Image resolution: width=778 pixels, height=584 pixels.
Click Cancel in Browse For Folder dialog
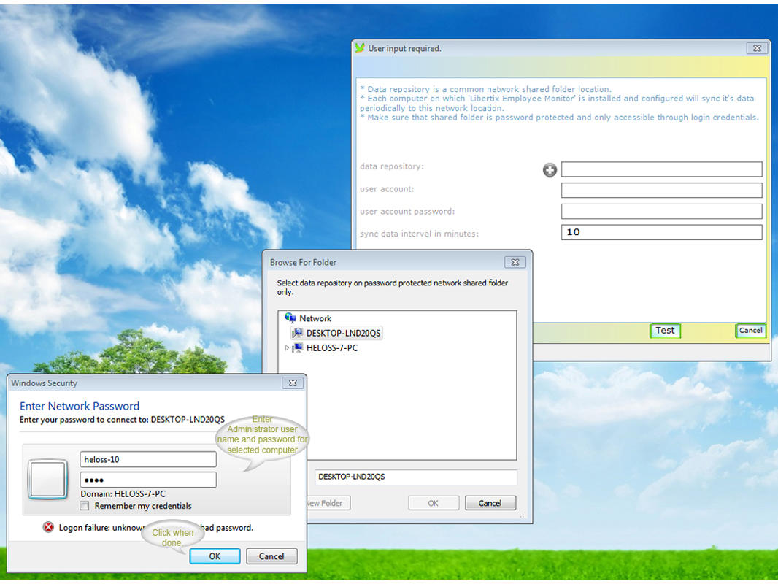pyautogui.click(x=490, y=503)
